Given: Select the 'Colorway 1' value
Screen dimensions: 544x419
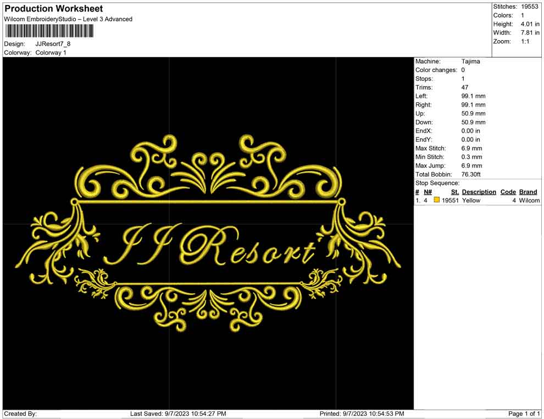Looking at the screenshot, I should [51, 53].
